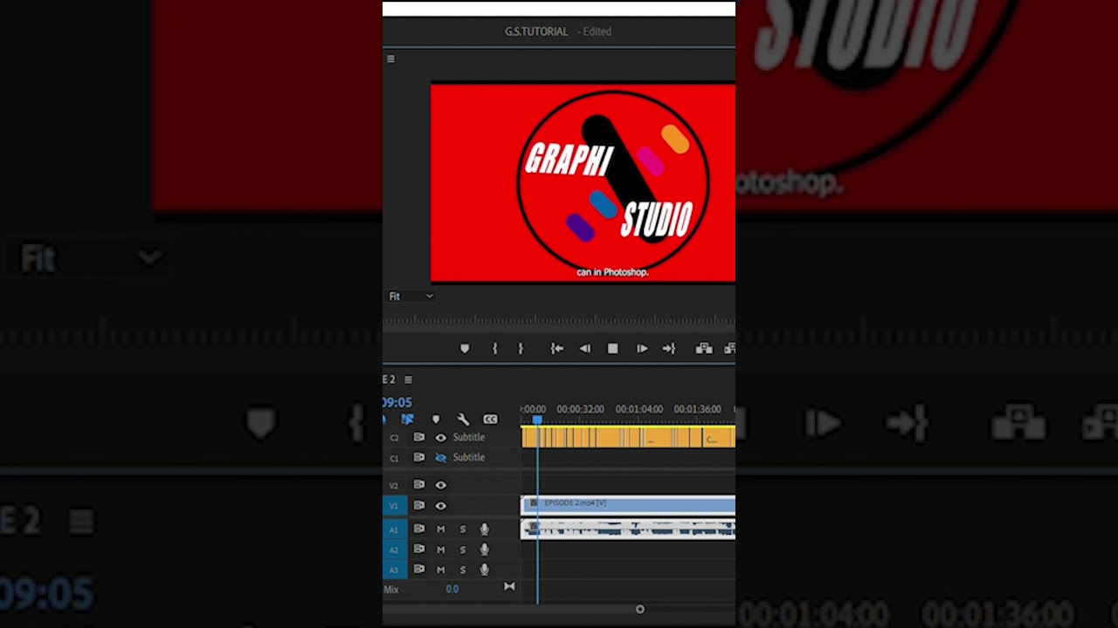Click the Mix volume value 0.0

[452, 590]
